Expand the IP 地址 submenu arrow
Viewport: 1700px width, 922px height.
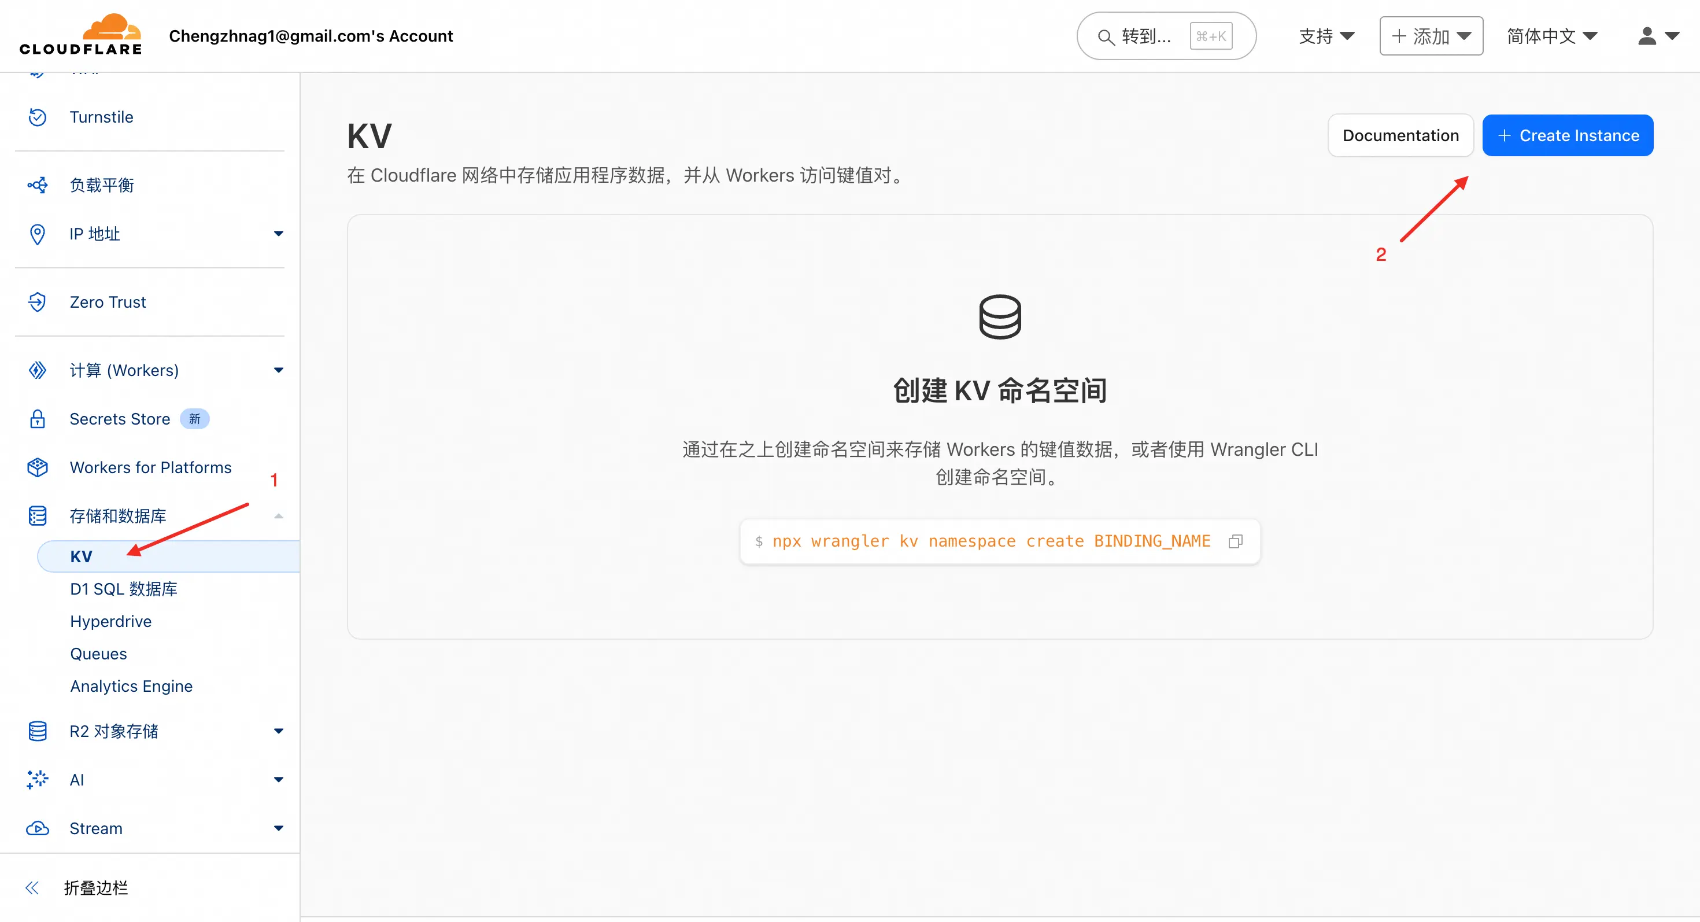tap(279, 234)
